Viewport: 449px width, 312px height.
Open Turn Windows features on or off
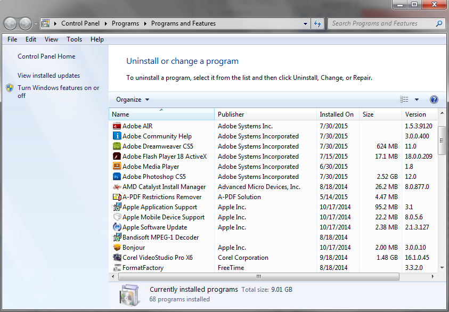pyautogui.click(x=59, y=92)
